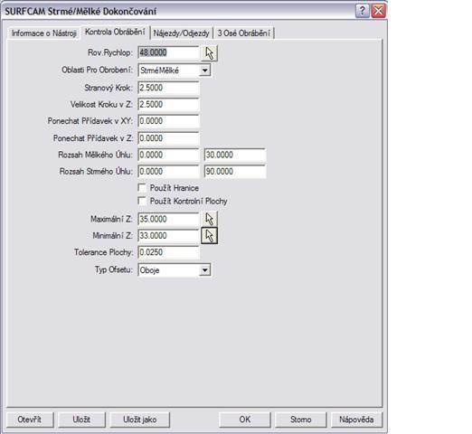Focus the Tolerance Plochy input field
The width and height of the screenshot is (472, 434).
click(168, 252)
